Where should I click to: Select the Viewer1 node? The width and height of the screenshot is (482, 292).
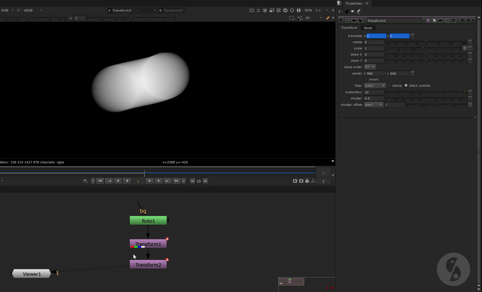point(31,274)
